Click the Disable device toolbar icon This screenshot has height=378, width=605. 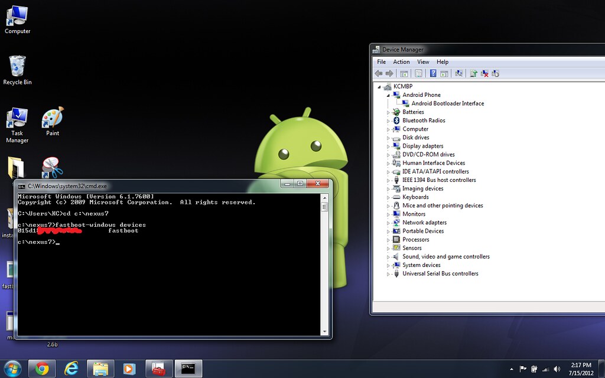496,73
